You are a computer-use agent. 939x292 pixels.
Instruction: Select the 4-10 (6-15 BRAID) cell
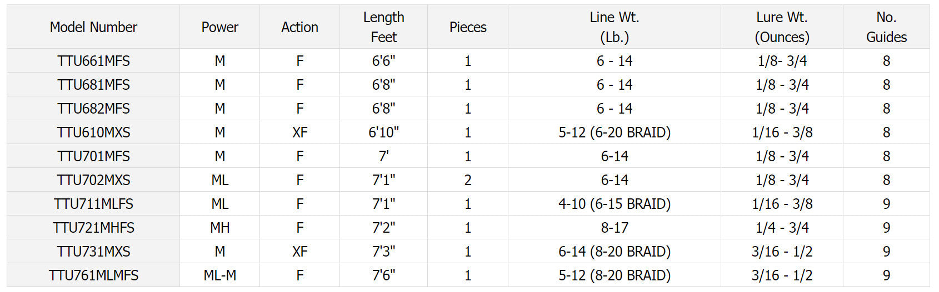[615, 204]
